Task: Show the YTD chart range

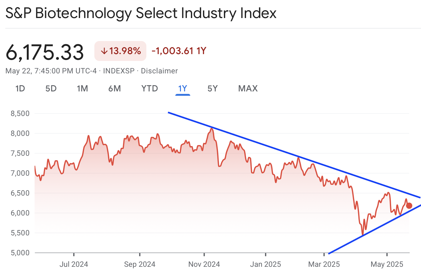Action: (x=150, y=89)
